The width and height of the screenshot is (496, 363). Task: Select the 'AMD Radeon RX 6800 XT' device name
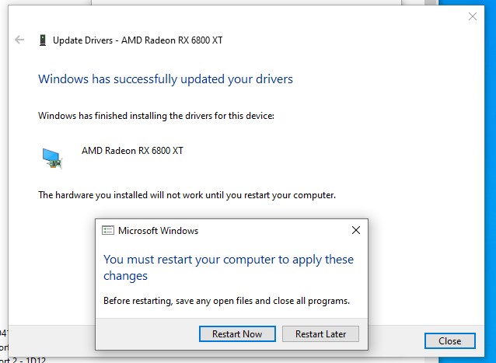pyautogui.click(x=132, y=151)
